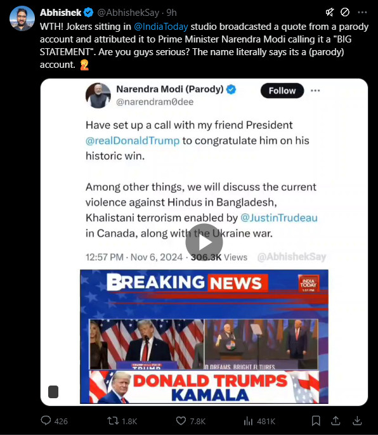This screenshot has width=378, height=435.
Task: Repost this tweet with retweet icon
Action: (113, 421)
